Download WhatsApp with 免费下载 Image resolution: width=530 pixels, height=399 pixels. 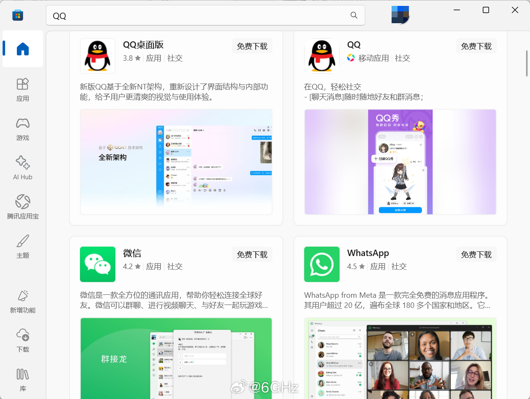476,254
